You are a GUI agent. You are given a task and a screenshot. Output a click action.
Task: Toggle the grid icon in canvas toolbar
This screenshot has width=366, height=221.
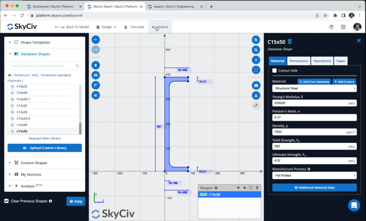click(x=96, y=75)
